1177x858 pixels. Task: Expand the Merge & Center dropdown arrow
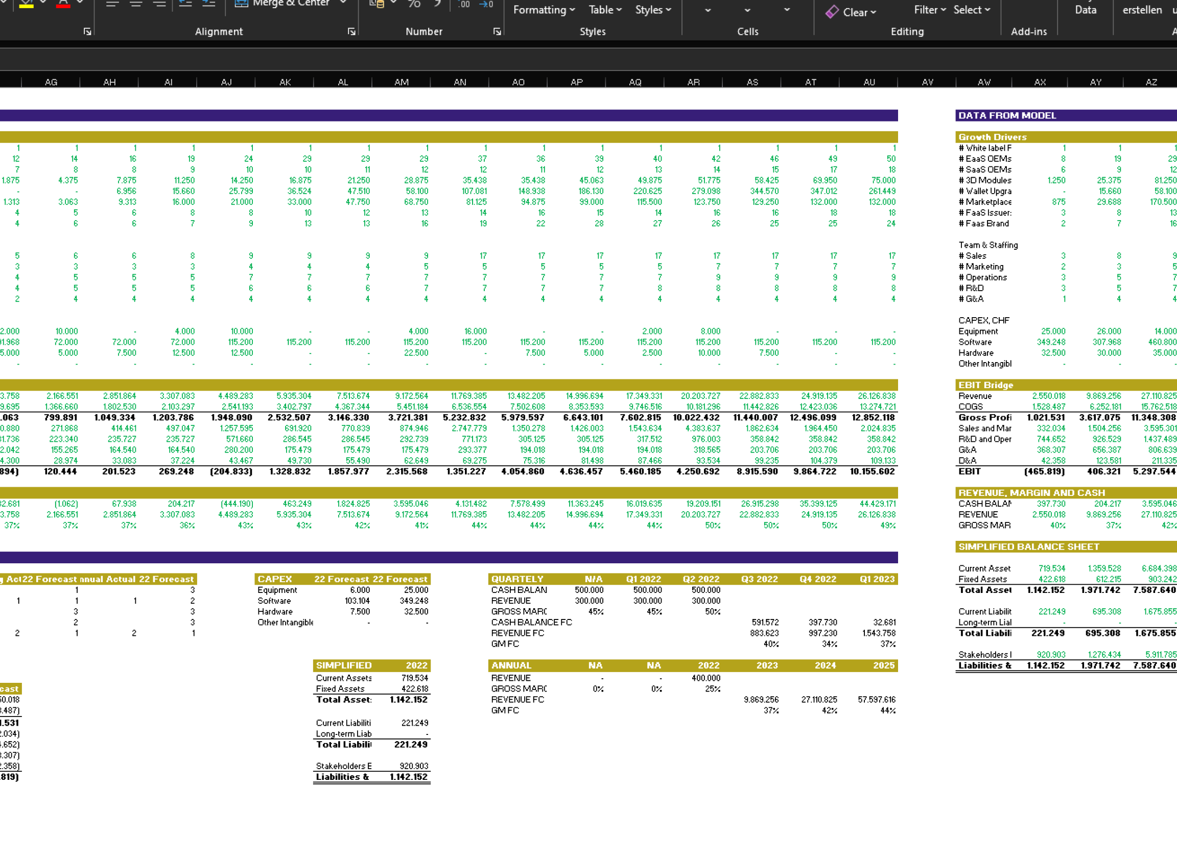pos(343,3)
